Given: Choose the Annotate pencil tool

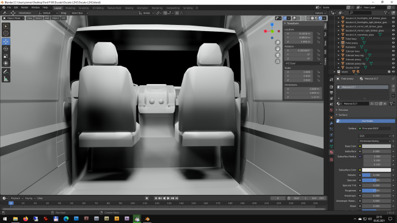Looking at the screenshot, I should 6,72.
